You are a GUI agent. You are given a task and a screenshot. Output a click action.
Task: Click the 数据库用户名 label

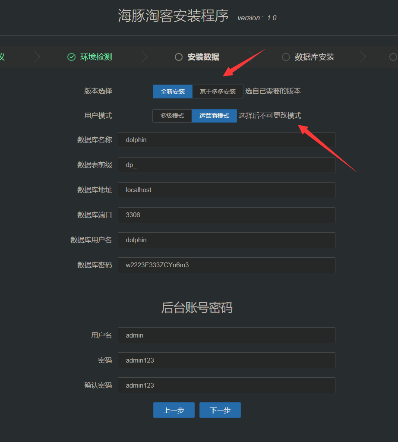91,240
